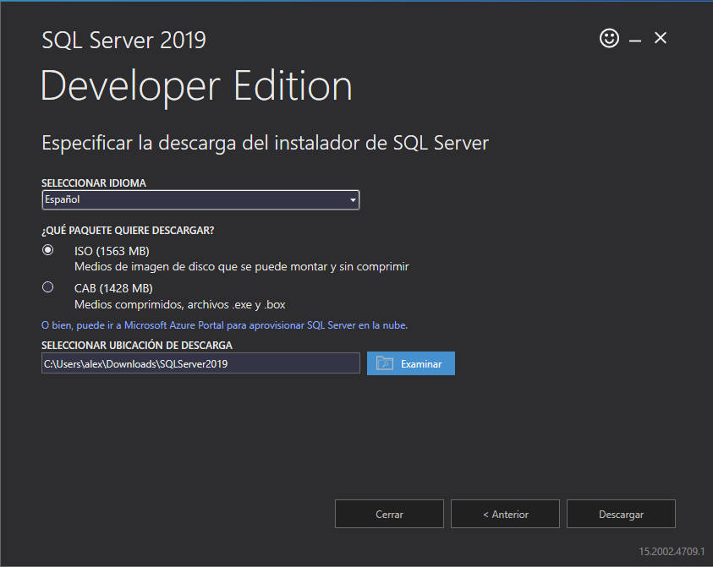Click the download location path field

click(200, 363)
